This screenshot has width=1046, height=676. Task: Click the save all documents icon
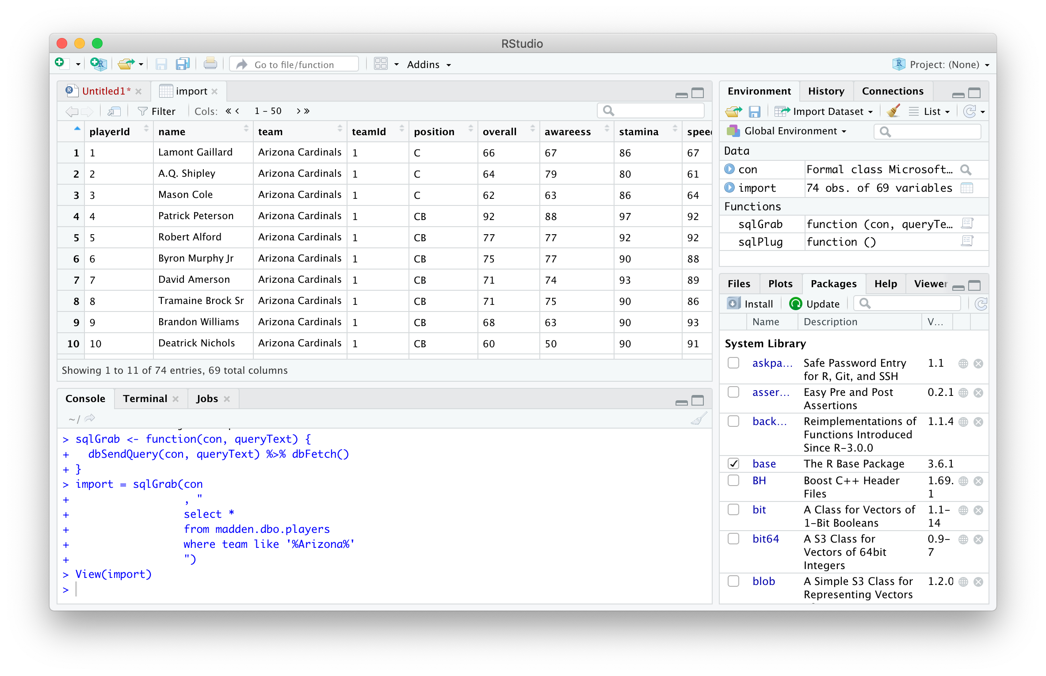(x=182, y=65)
